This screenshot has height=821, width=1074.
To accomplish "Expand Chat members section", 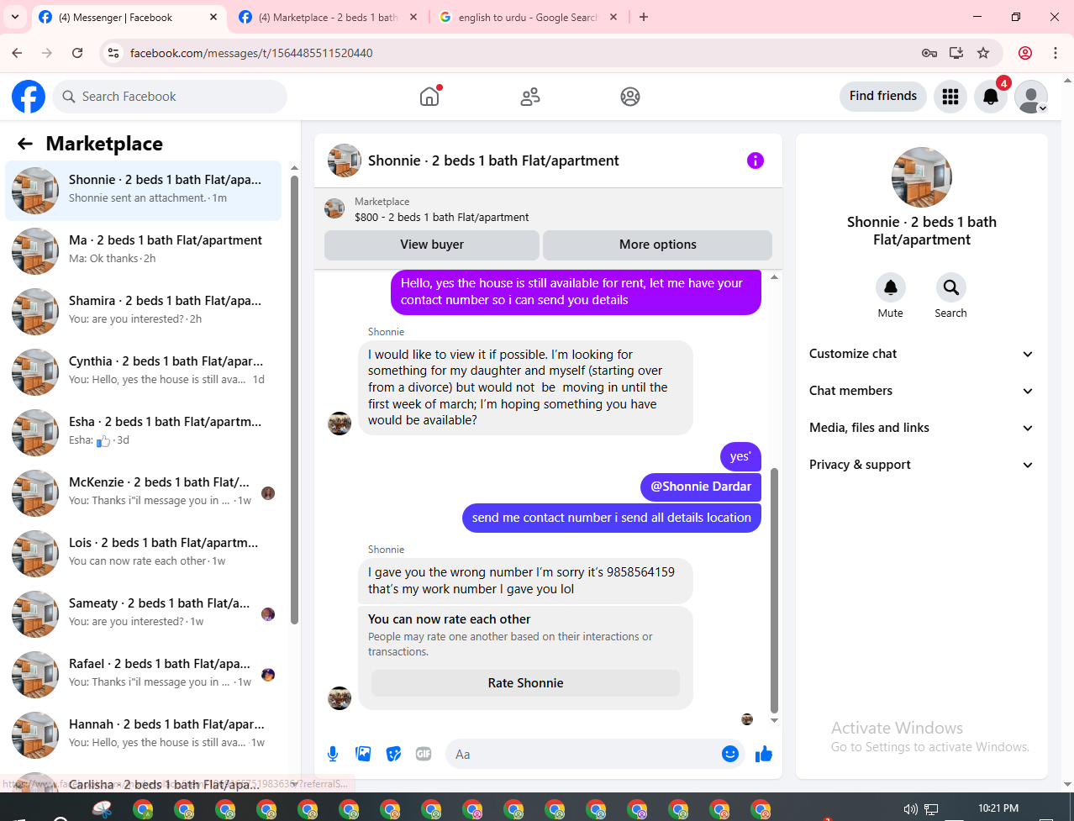I will (x=922, y=391).
